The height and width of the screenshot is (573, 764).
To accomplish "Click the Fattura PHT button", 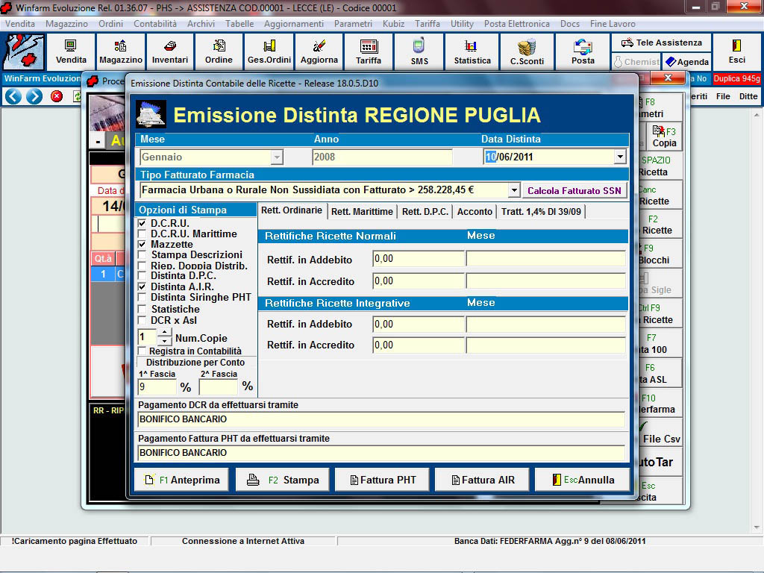I will coord(381,480).
